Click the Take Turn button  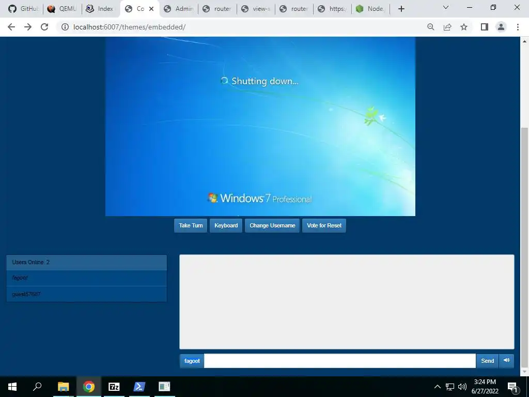(191, 225)
